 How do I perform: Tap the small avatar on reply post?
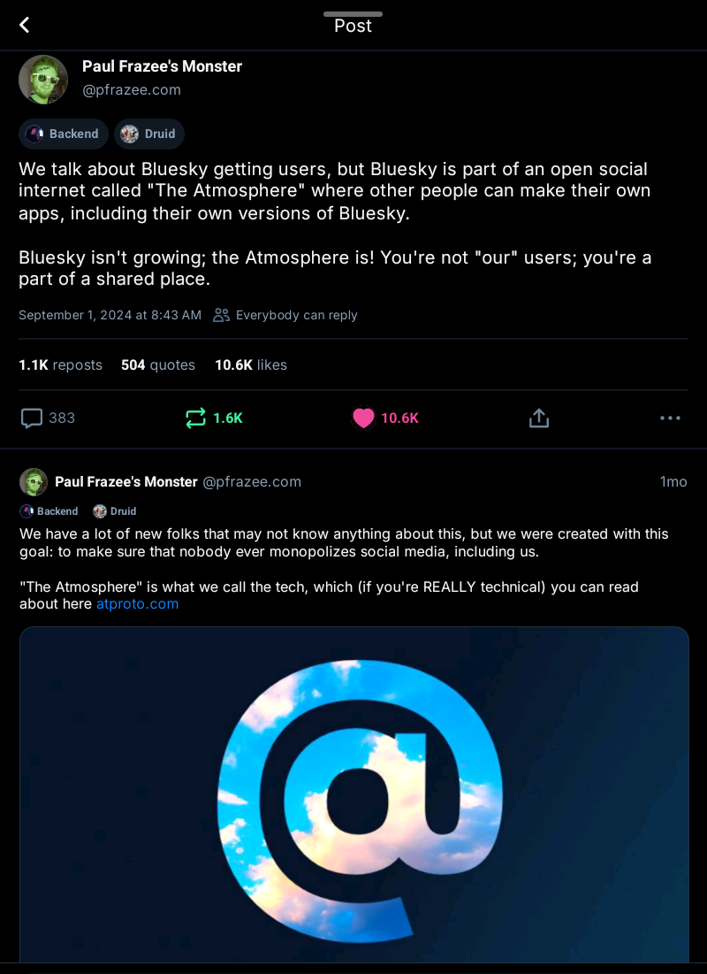pos(34,482)
